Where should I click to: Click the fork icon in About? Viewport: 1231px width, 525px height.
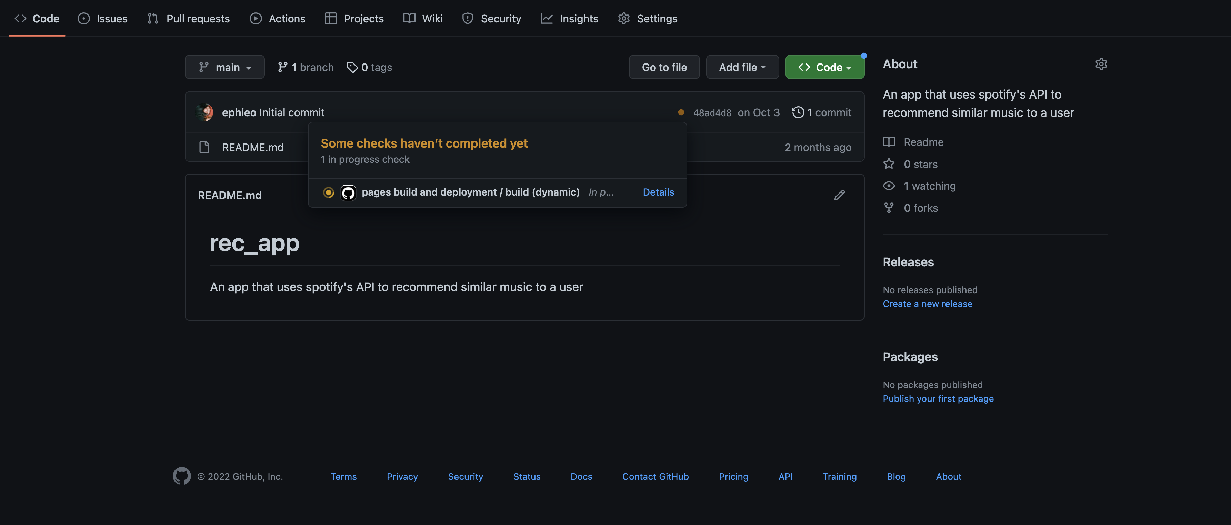pyautogui.click(x=889, y=208)
